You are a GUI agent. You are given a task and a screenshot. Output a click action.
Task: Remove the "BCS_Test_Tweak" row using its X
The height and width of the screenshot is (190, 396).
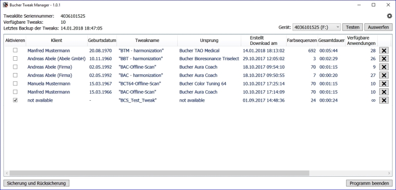(384, 100)
